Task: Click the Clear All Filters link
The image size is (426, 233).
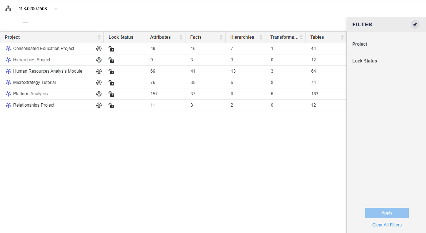Action: click(387, 225)
